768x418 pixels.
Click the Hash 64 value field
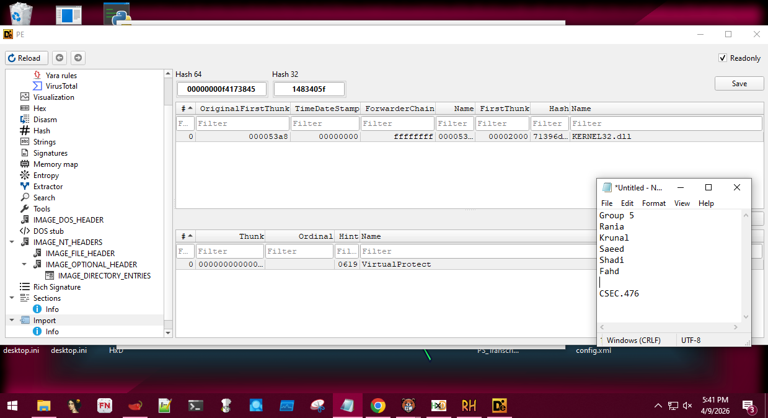coord(221,89)
